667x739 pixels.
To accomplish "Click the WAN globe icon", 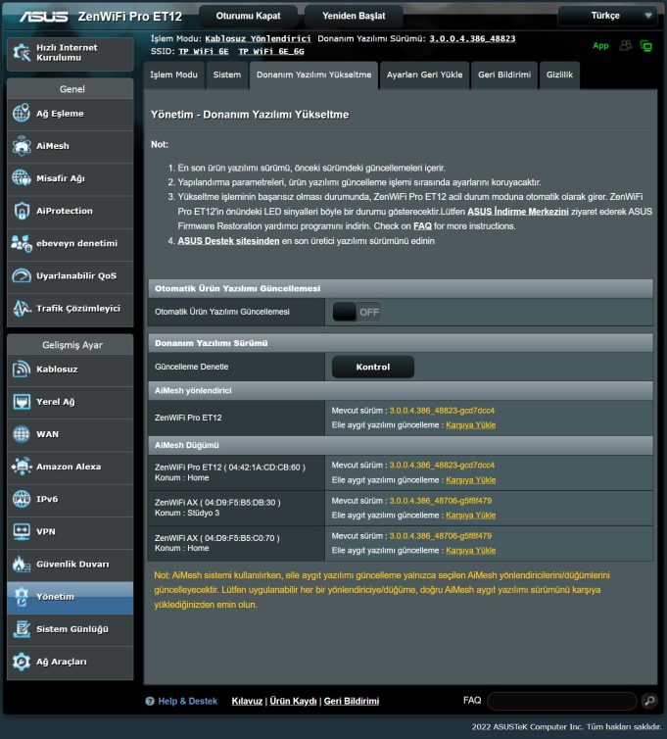I will [22, 434].
